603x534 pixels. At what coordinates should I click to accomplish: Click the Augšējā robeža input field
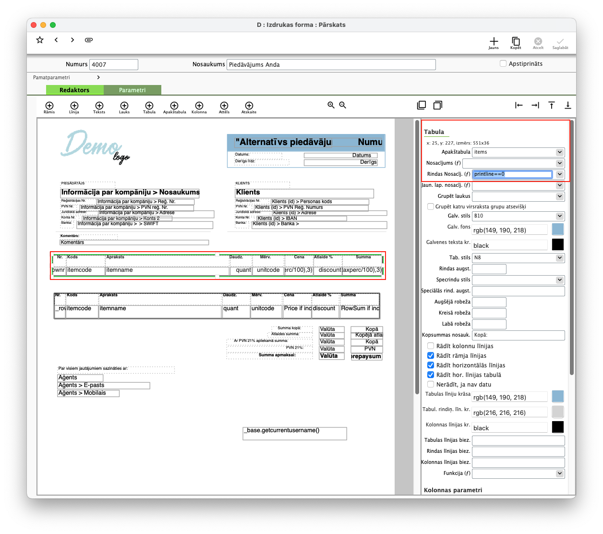click(489, 302)
